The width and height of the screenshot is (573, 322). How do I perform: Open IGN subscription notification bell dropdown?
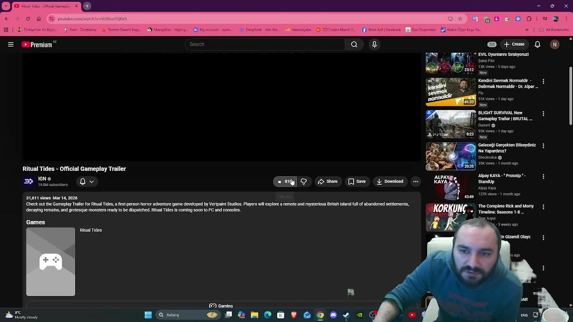(86, 181)
